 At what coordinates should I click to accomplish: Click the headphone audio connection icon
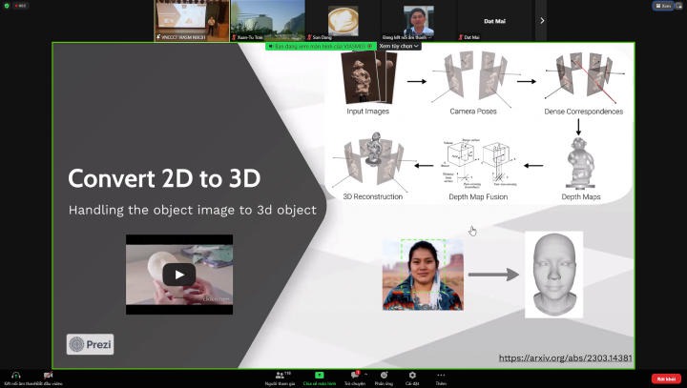tap(16, 376)
